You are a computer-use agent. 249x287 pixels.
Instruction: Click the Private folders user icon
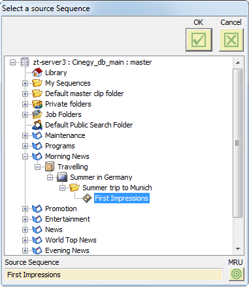pyautogui.click(x=37, y=104)
